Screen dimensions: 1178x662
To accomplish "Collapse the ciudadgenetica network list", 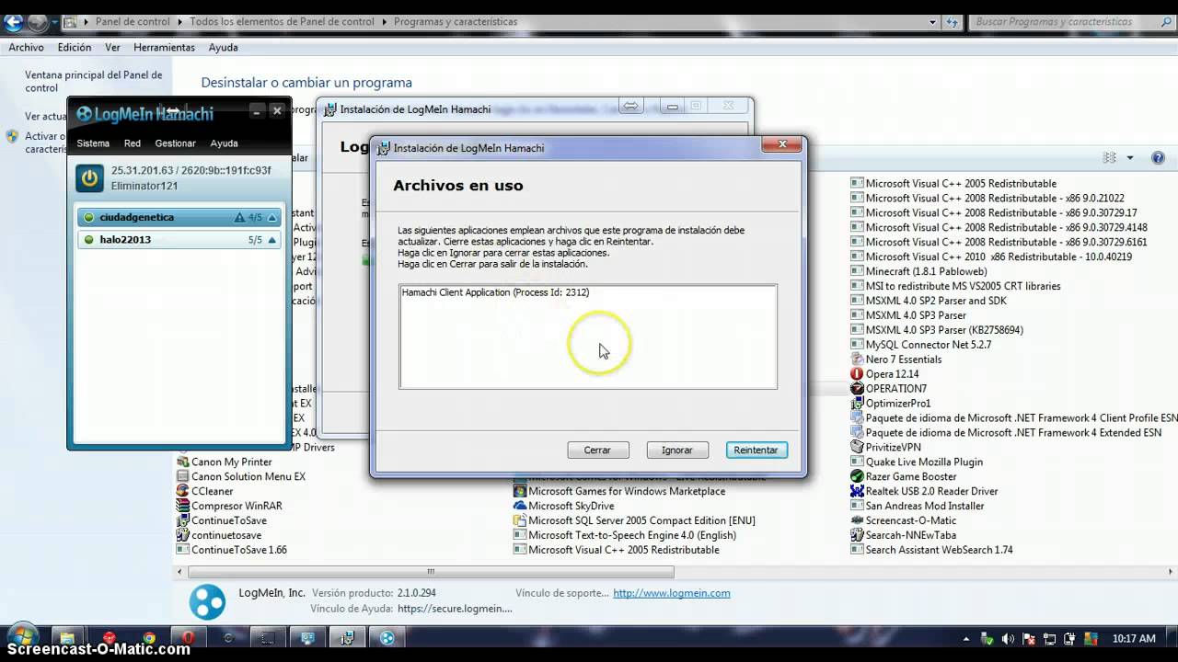I will tap(271, 218).
